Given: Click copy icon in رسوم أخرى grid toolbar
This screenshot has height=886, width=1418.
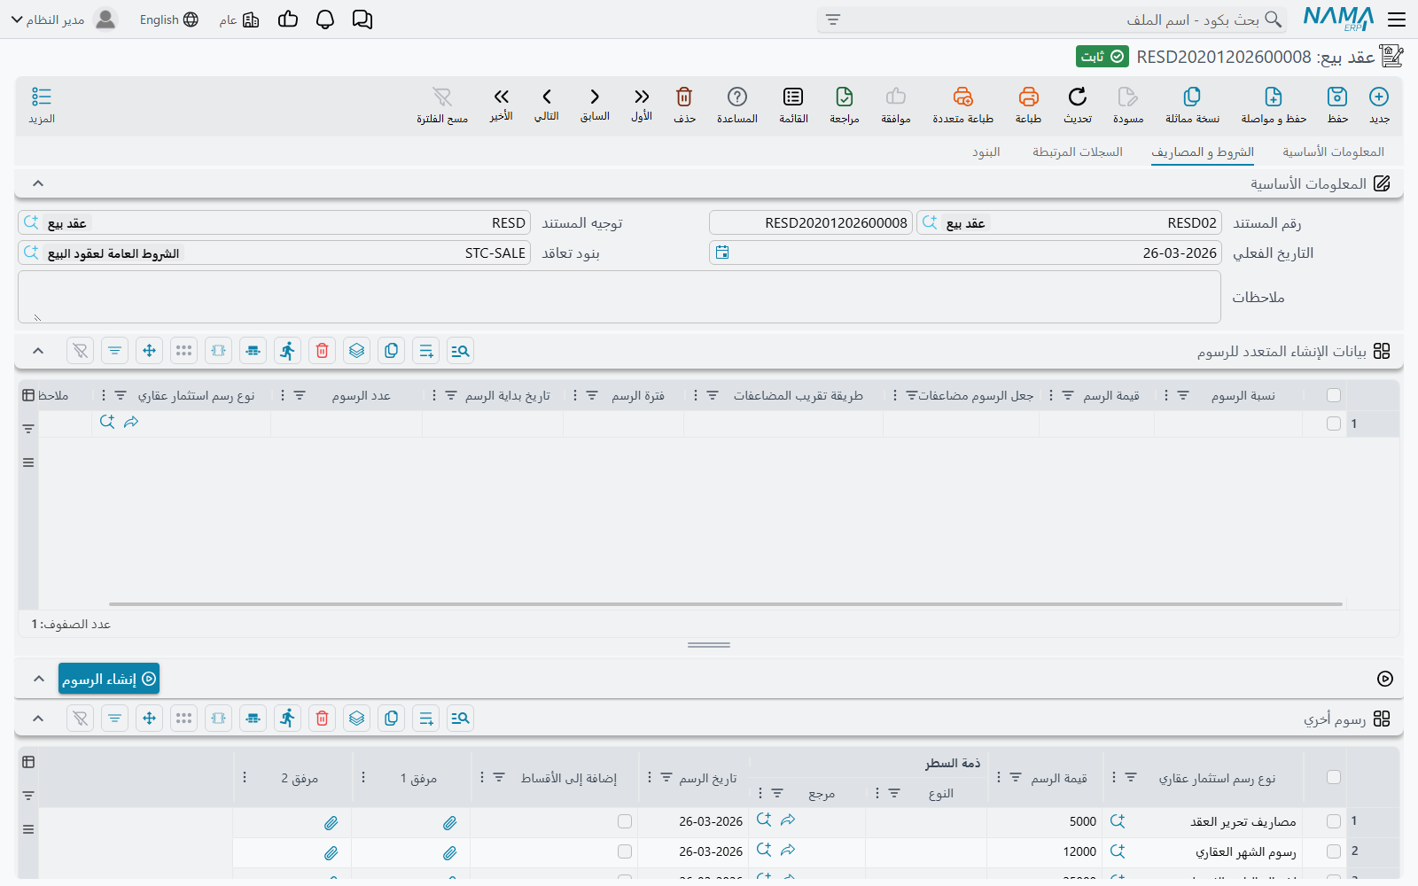Looking at the screenshot, I should coord(391,719).
